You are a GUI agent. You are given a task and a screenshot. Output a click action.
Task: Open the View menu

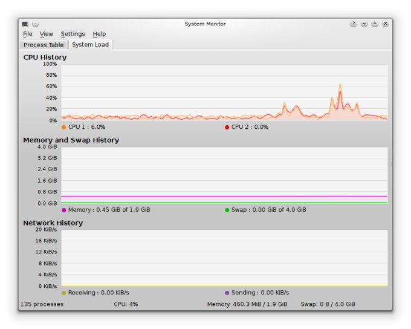[x=47, y=34]
